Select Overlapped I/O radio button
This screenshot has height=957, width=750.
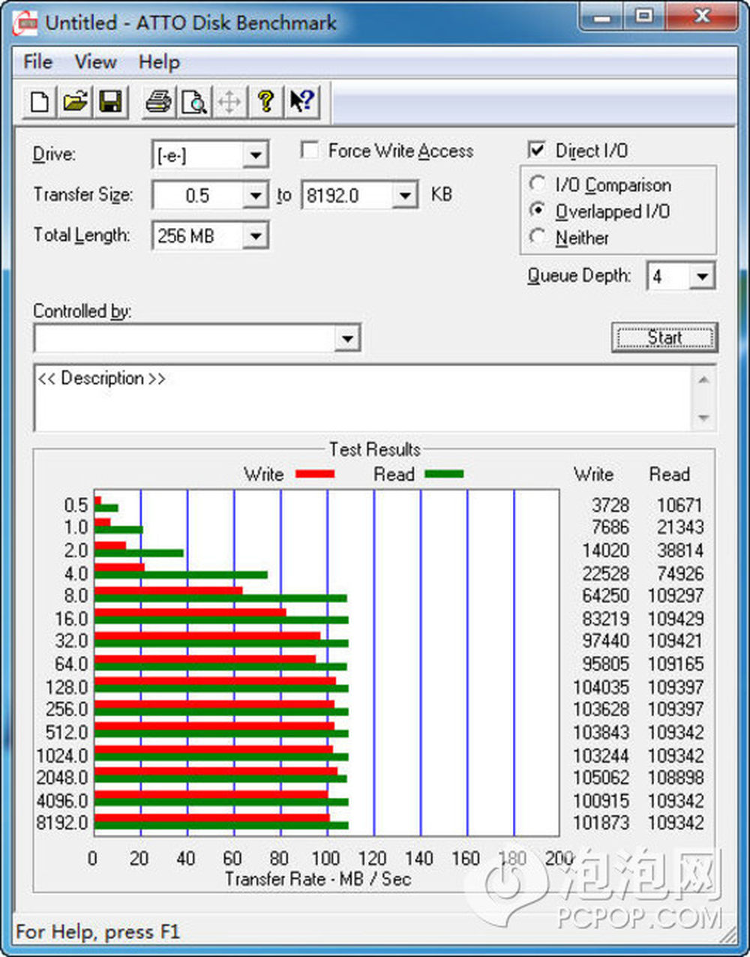coord(537,210)
